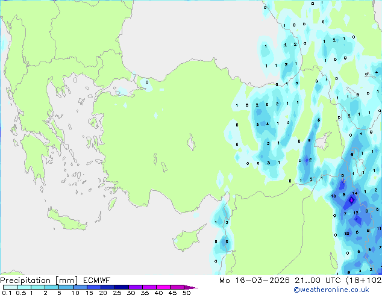Click the over-50 mm arrow at legend end

coord(190,287)
